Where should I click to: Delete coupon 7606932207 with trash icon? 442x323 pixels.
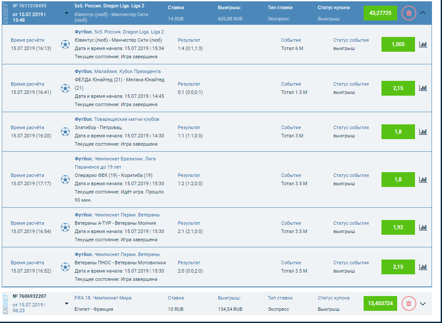tap(408, 303)
